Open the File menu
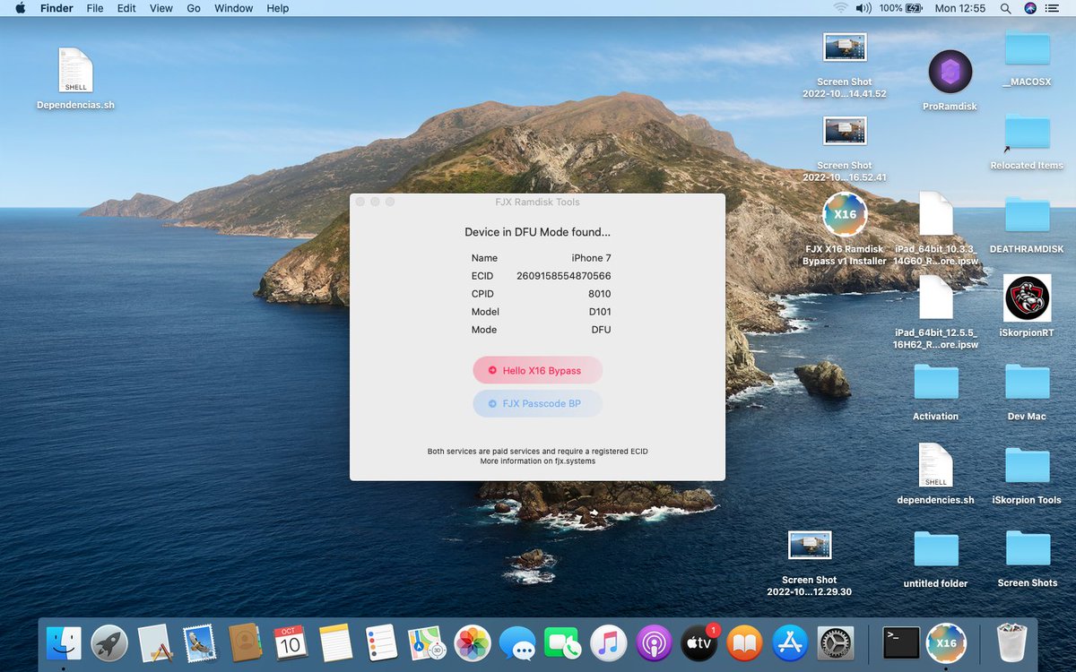Viewport: 1076px width, 672px height. click(x=95, y=8)
